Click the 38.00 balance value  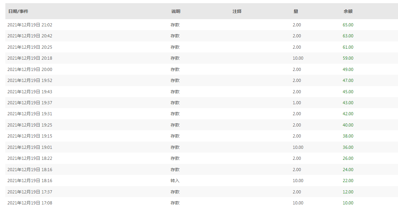[348, 136]
